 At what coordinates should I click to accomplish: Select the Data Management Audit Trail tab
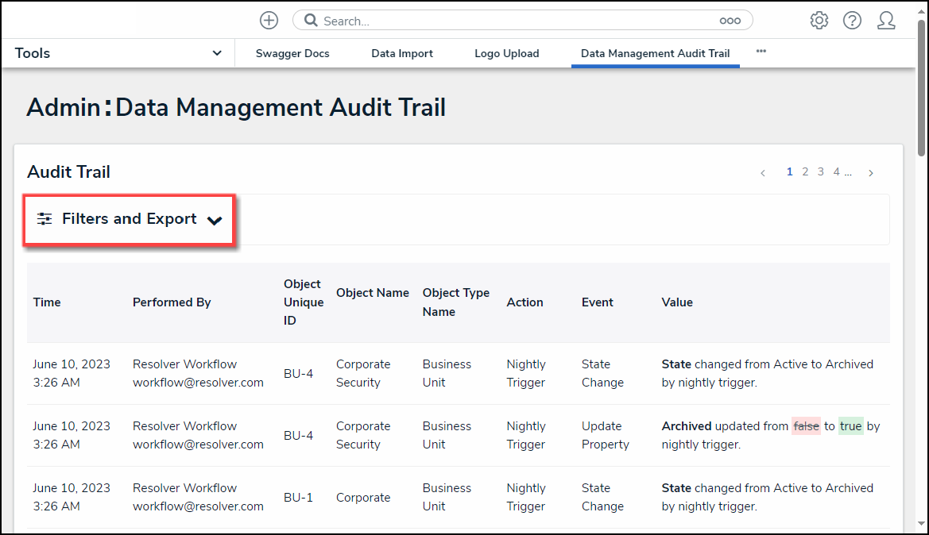[x=655, y=54]
